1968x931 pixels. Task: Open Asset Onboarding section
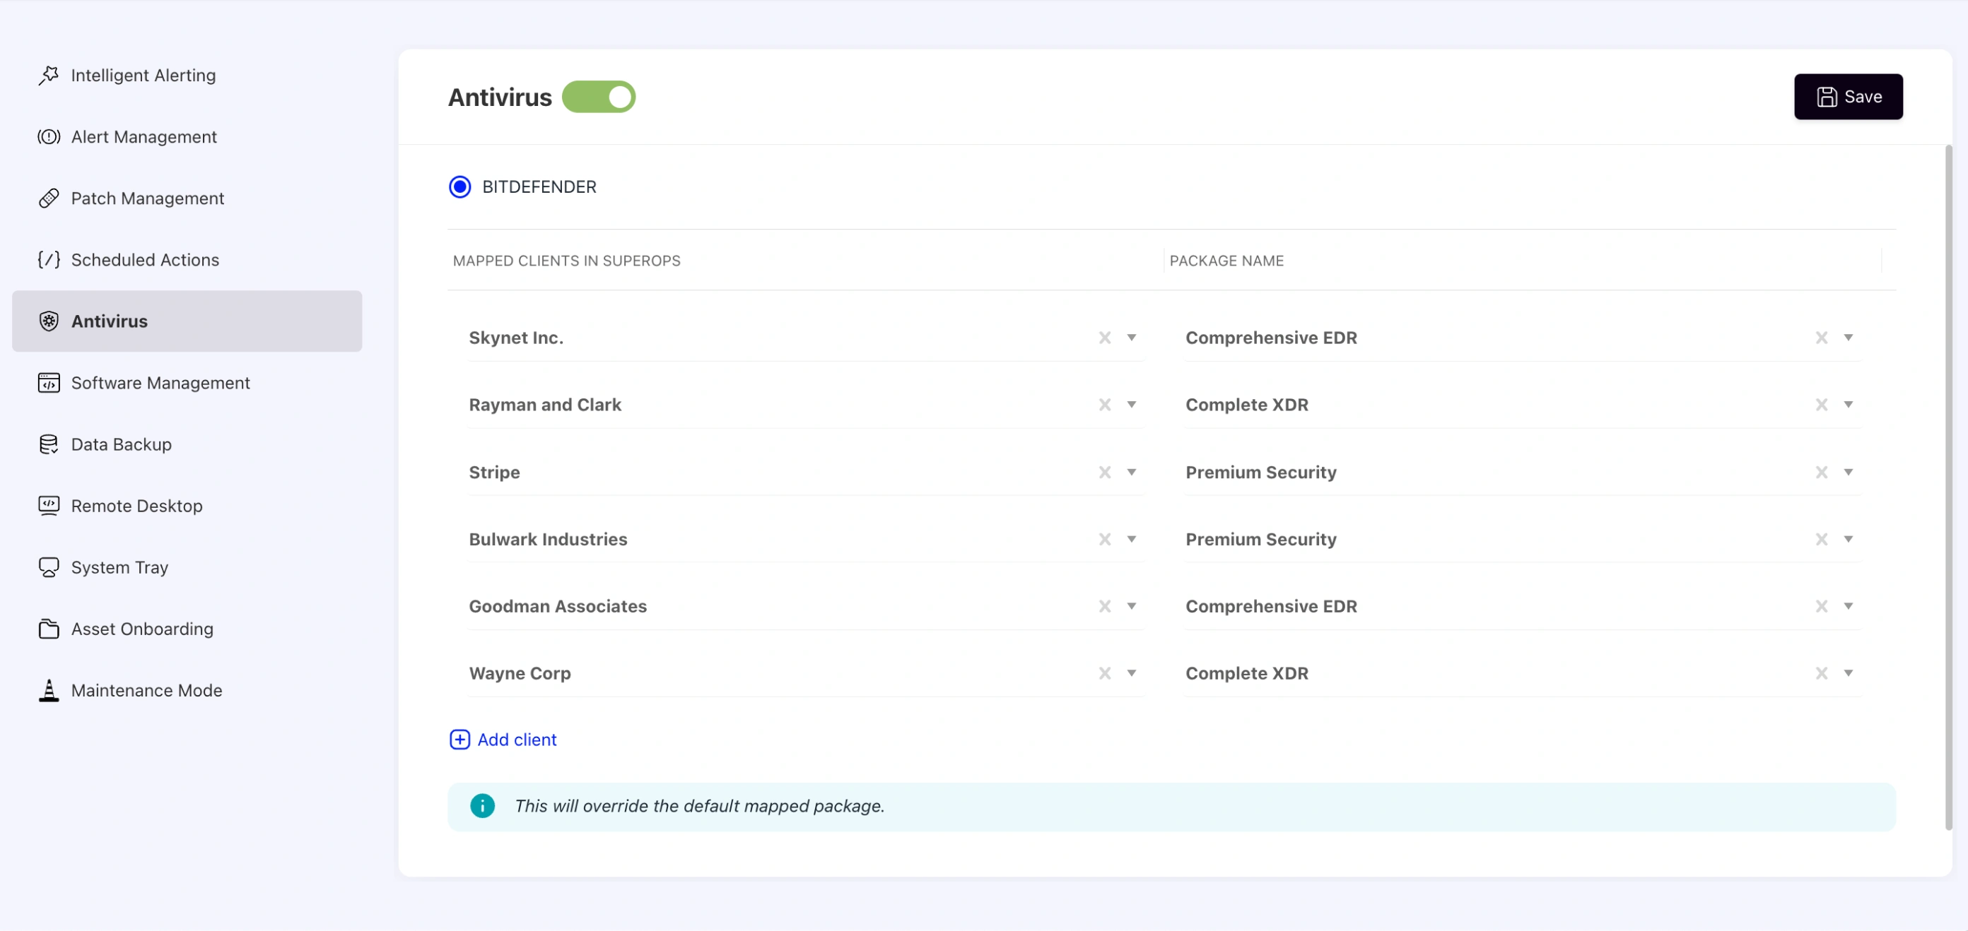pos(187,629)
